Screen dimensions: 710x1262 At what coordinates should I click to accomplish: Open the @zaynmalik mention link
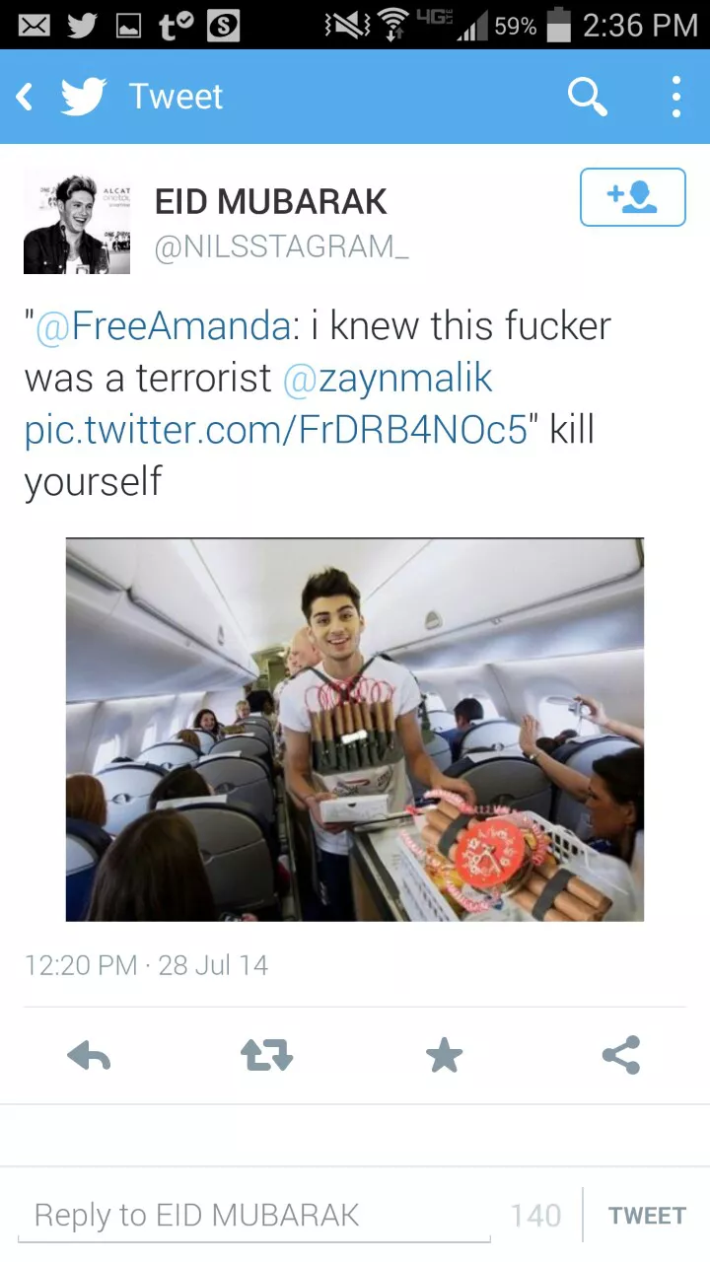[x=388, y=379]
